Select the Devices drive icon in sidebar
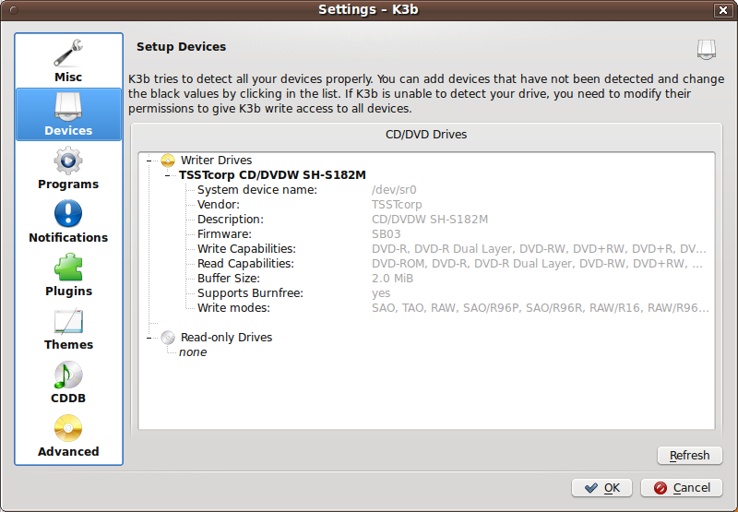The image size is (738, 512). [x=68, y=106]
